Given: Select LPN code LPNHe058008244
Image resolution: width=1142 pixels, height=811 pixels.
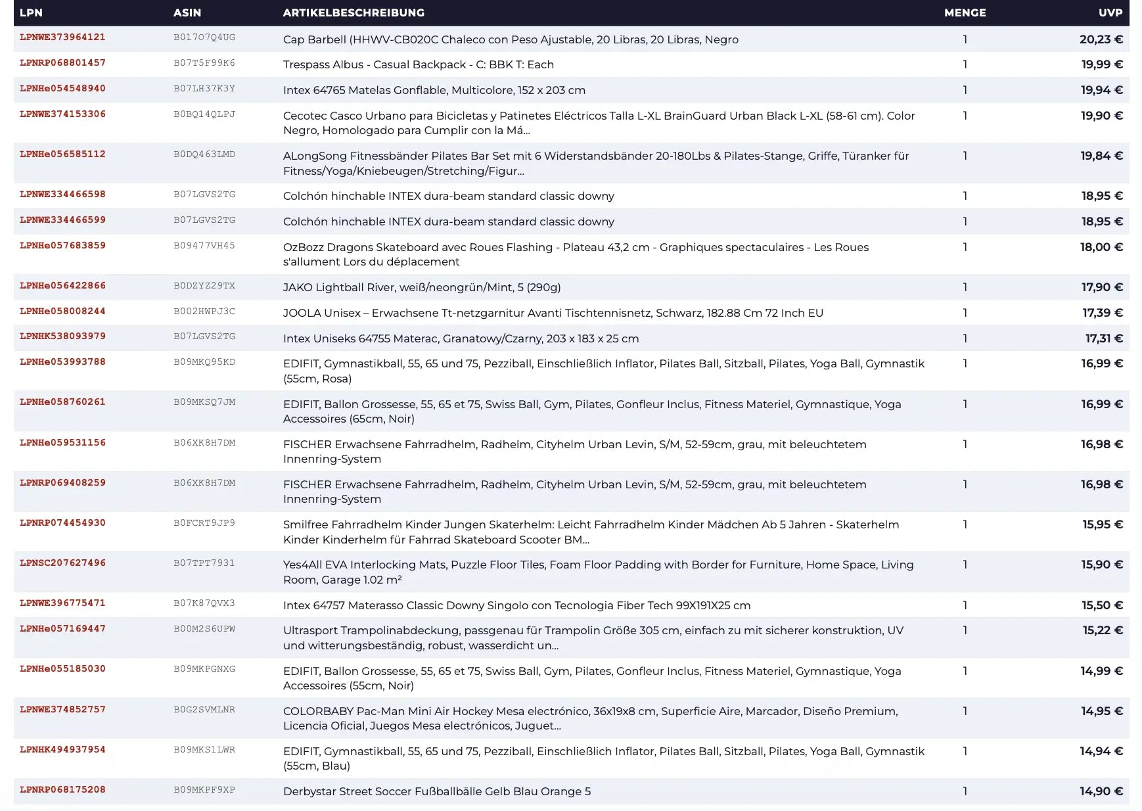Looking at the screenshot, I should [x=62, y=312].
